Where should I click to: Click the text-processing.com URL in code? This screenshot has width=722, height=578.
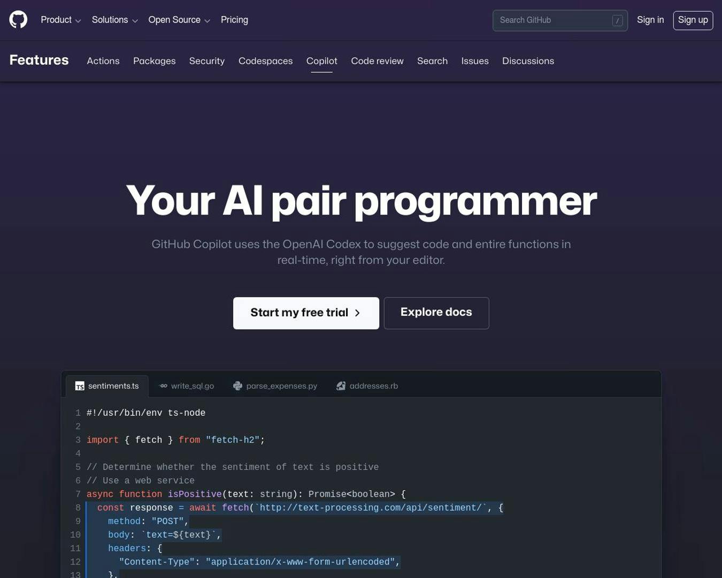pos(371,507)
